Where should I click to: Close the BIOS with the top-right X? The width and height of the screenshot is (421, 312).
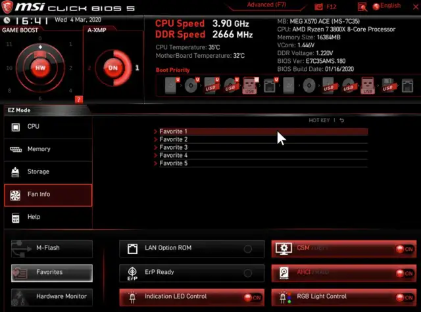(416, 7)
